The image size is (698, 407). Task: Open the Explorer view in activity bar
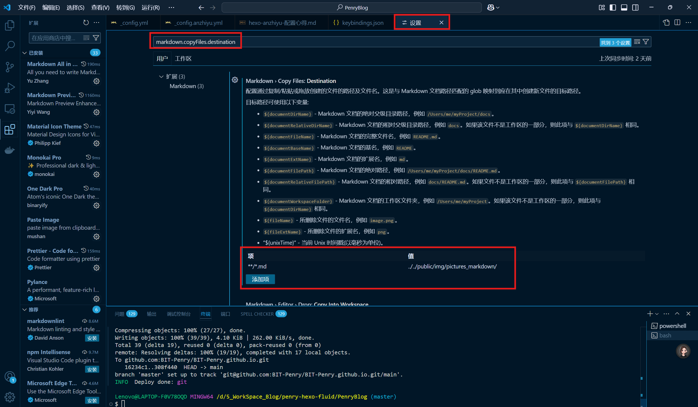pyautogui.click(x=10, y=25)
